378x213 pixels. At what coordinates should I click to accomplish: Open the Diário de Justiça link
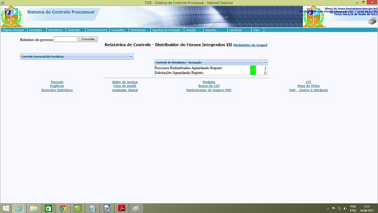[x=125, y=82]
